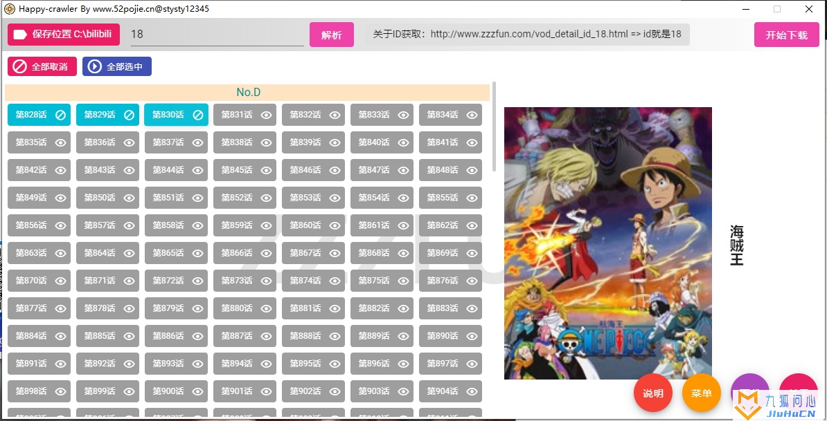The height and width of the screenshot is (421, 827).
Task: Toggle the eye icon on episode 第866话
Action: click(267, 253)
